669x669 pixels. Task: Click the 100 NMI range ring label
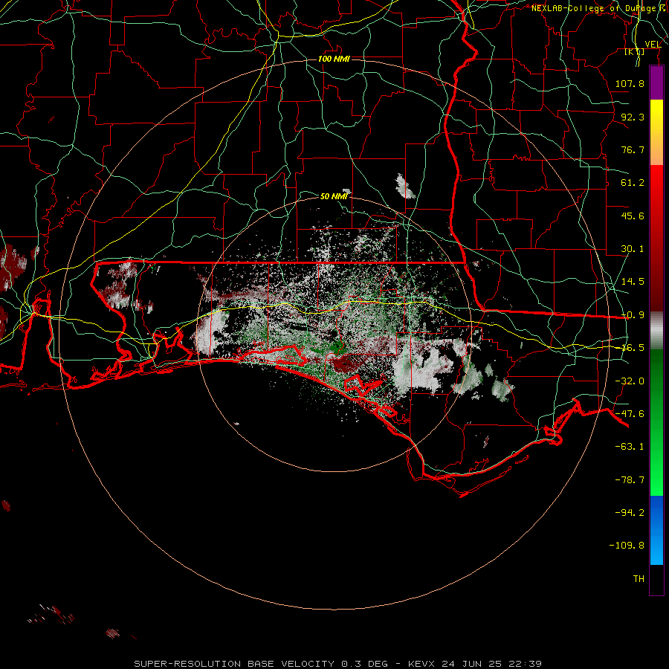[x=334, y=59]
